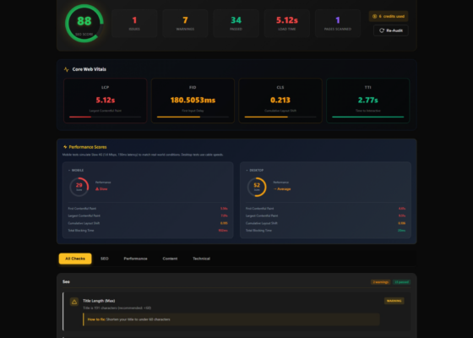Click Mobile Largest Contentful Paint row
Image resolution: width=473 pixels, height=338 pixels.
(x=148, y=215)
